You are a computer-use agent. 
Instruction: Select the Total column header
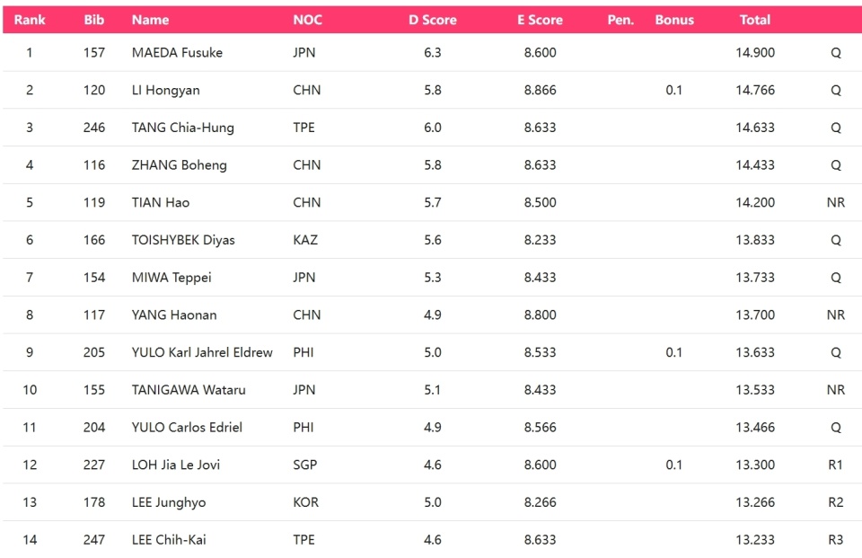755,20
